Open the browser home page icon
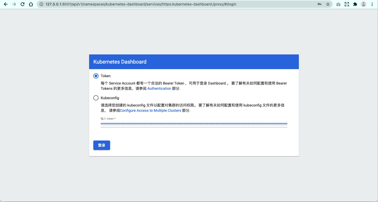 tap(31, 4)
